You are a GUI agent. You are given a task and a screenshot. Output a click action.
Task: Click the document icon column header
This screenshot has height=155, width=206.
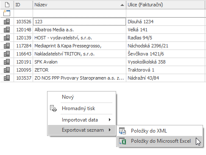coord(7,5)
